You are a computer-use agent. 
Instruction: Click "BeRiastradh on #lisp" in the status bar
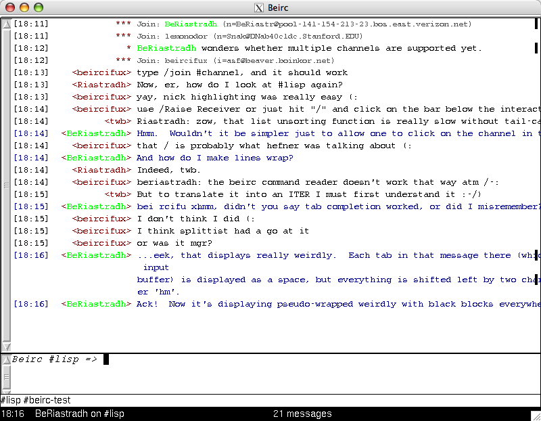pyautogui.click(x=79, y=414)
